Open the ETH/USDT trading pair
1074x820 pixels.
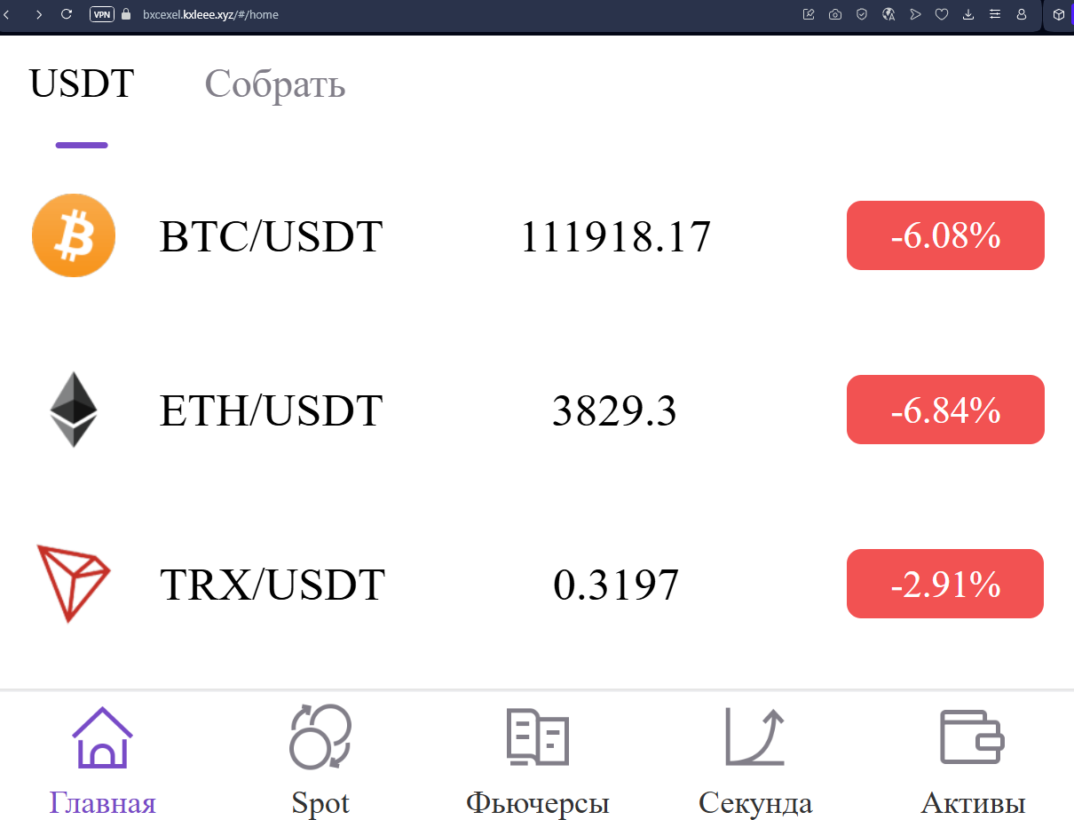tap(271, 410)
